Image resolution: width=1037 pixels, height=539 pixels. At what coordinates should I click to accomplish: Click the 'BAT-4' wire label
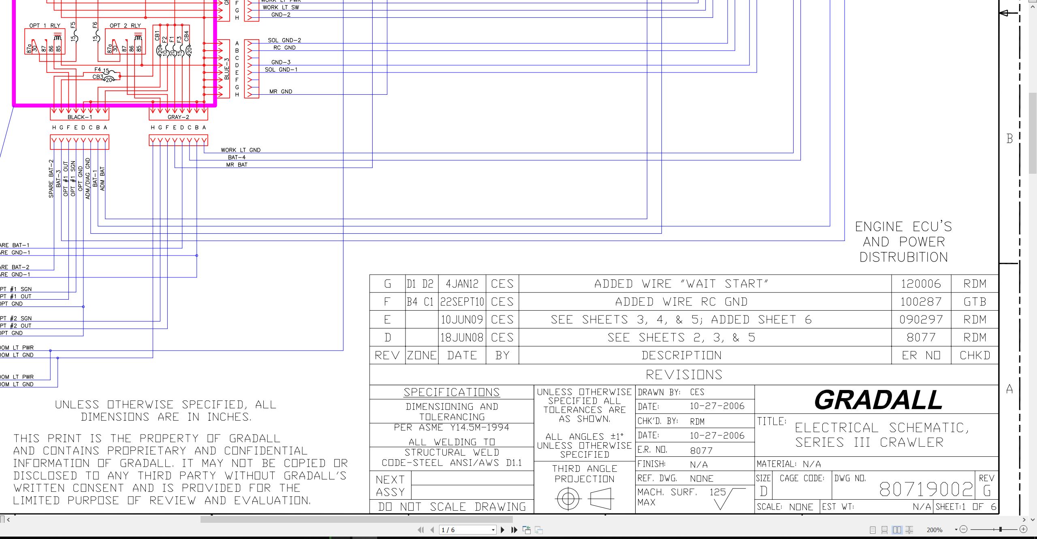237,157
